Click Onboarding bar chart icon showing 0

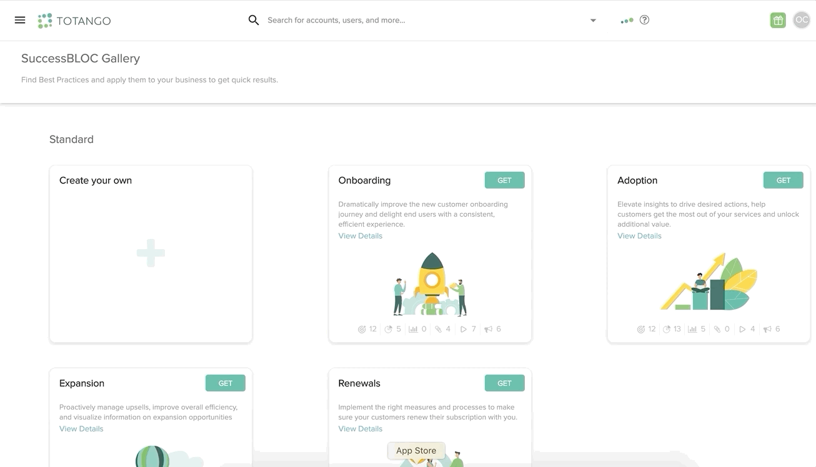point(413,329)
